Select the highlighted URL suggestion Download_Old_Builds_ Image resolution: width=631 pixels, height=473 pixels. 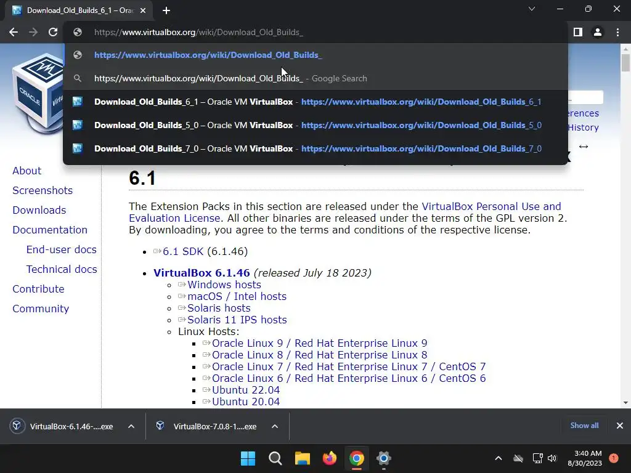click(x=315, y=55)
